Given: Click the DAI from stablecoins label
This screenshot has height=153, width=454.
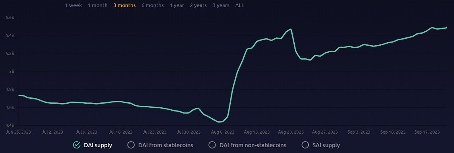Looking at the screenshot, I should 166,145.
